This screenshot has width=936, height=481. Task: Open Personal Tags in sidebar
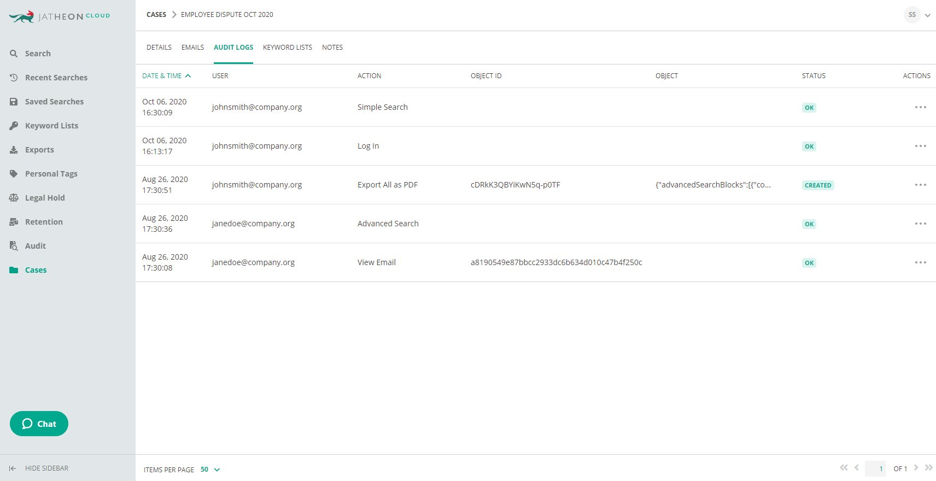pos(51,174)
